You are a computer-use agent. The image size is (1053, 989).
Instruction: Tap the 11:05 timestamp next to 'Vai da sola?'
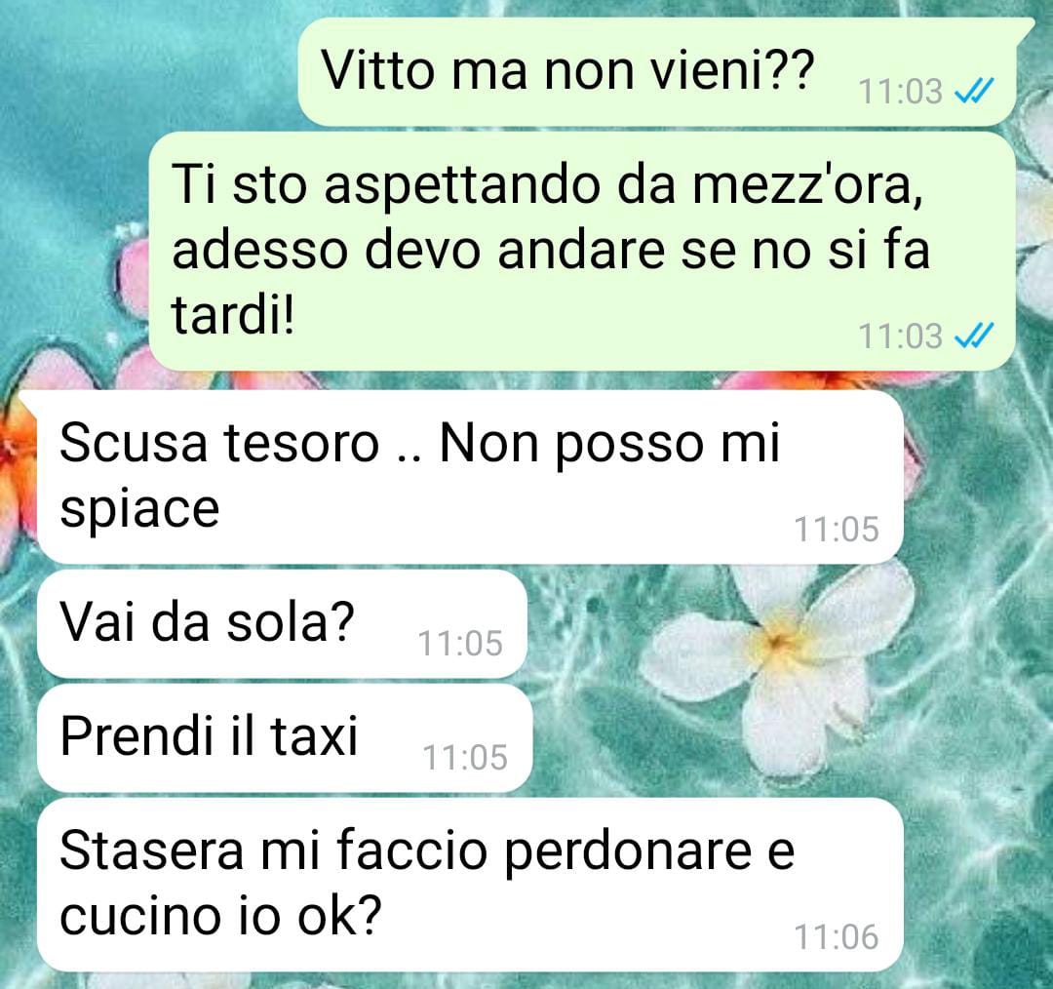pos(460,644)
